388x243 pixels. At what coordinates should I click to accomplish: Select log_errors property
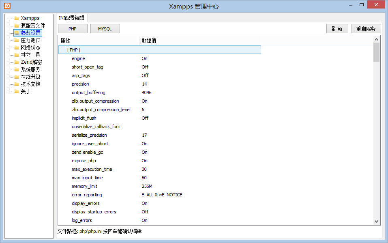click(81, 220)
